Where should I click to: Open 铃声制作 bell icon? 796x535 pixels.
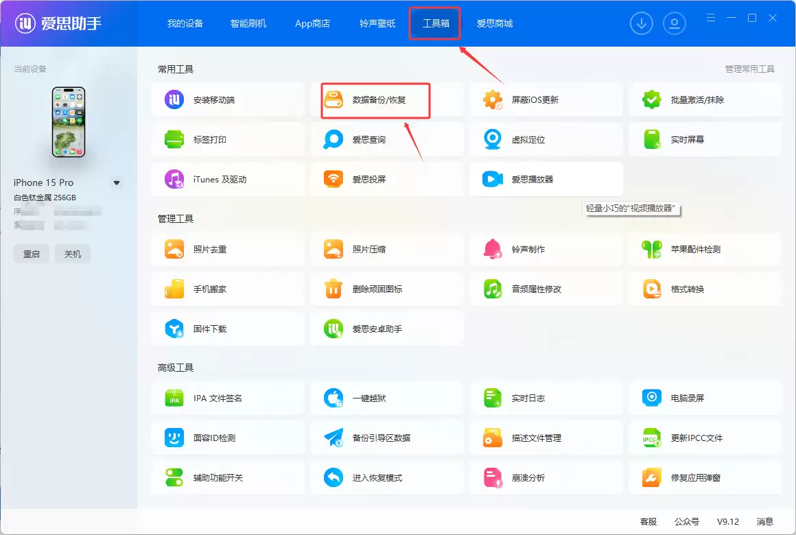coord(493,249)
